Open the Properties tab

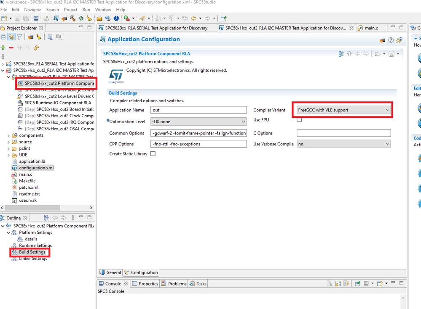click(145, 283)
